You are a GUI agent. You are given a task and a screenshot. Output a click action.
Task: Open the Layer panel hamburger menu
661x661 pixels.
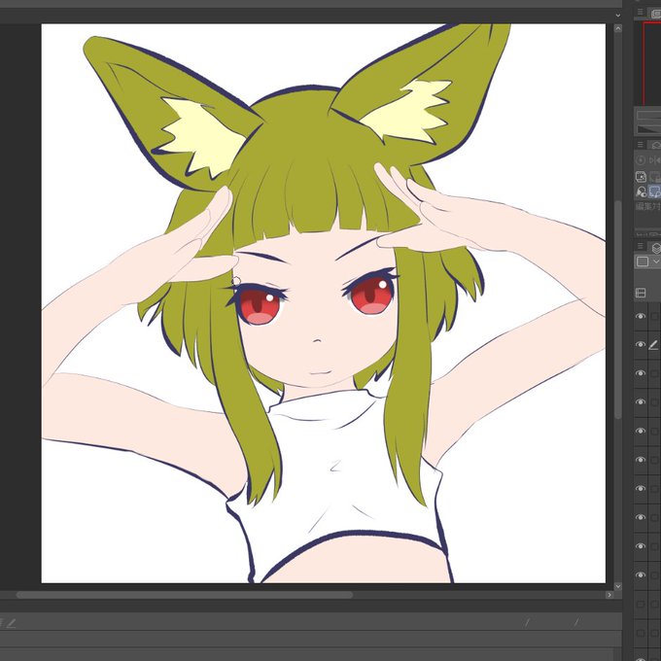[641, 247]
